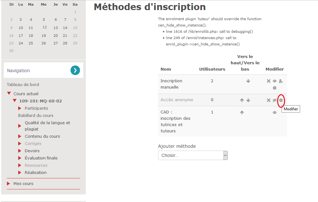Move Inscription manuelle down in the list
This screenshot has height=202, width=318.
pyautogui.click(x=248, y=81)
